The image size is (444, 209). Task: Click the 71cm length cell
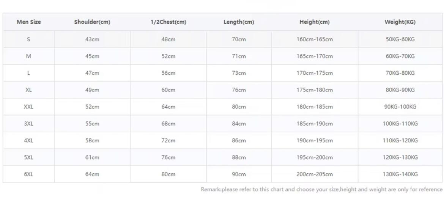[x=239, y=56]
